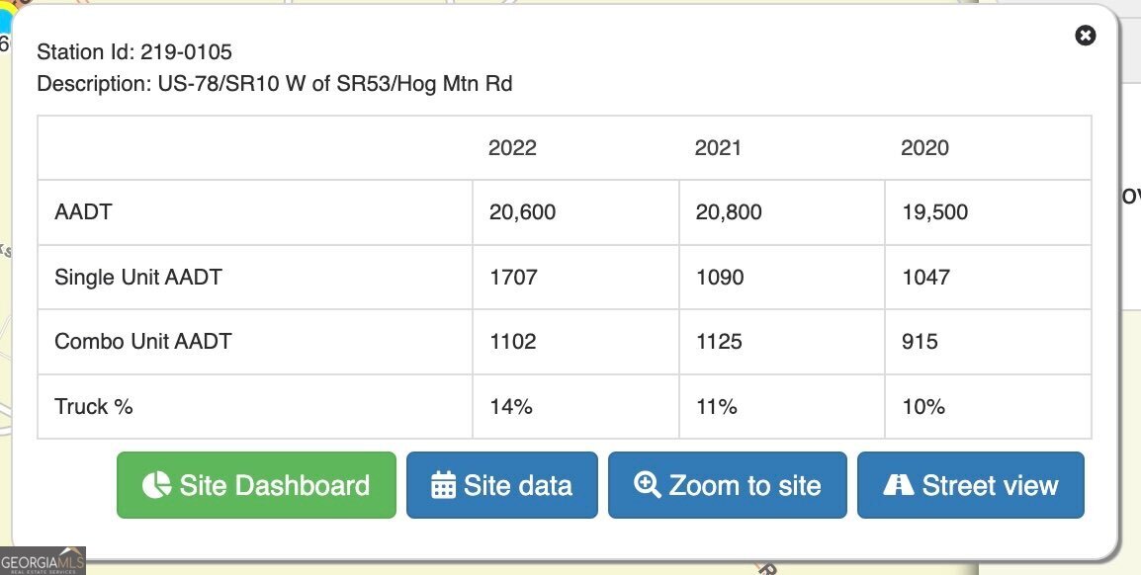Click the AADT row label

coord(83,212)
